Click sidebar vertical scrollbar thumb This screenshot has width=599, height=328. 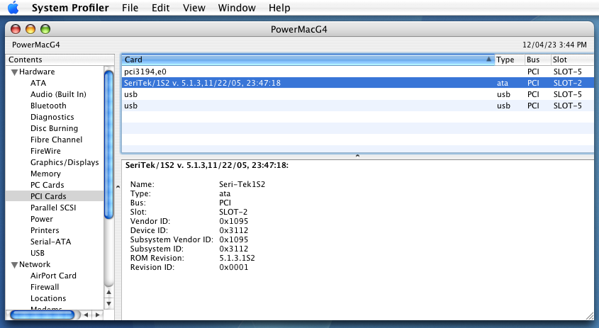tap(109, 145)
